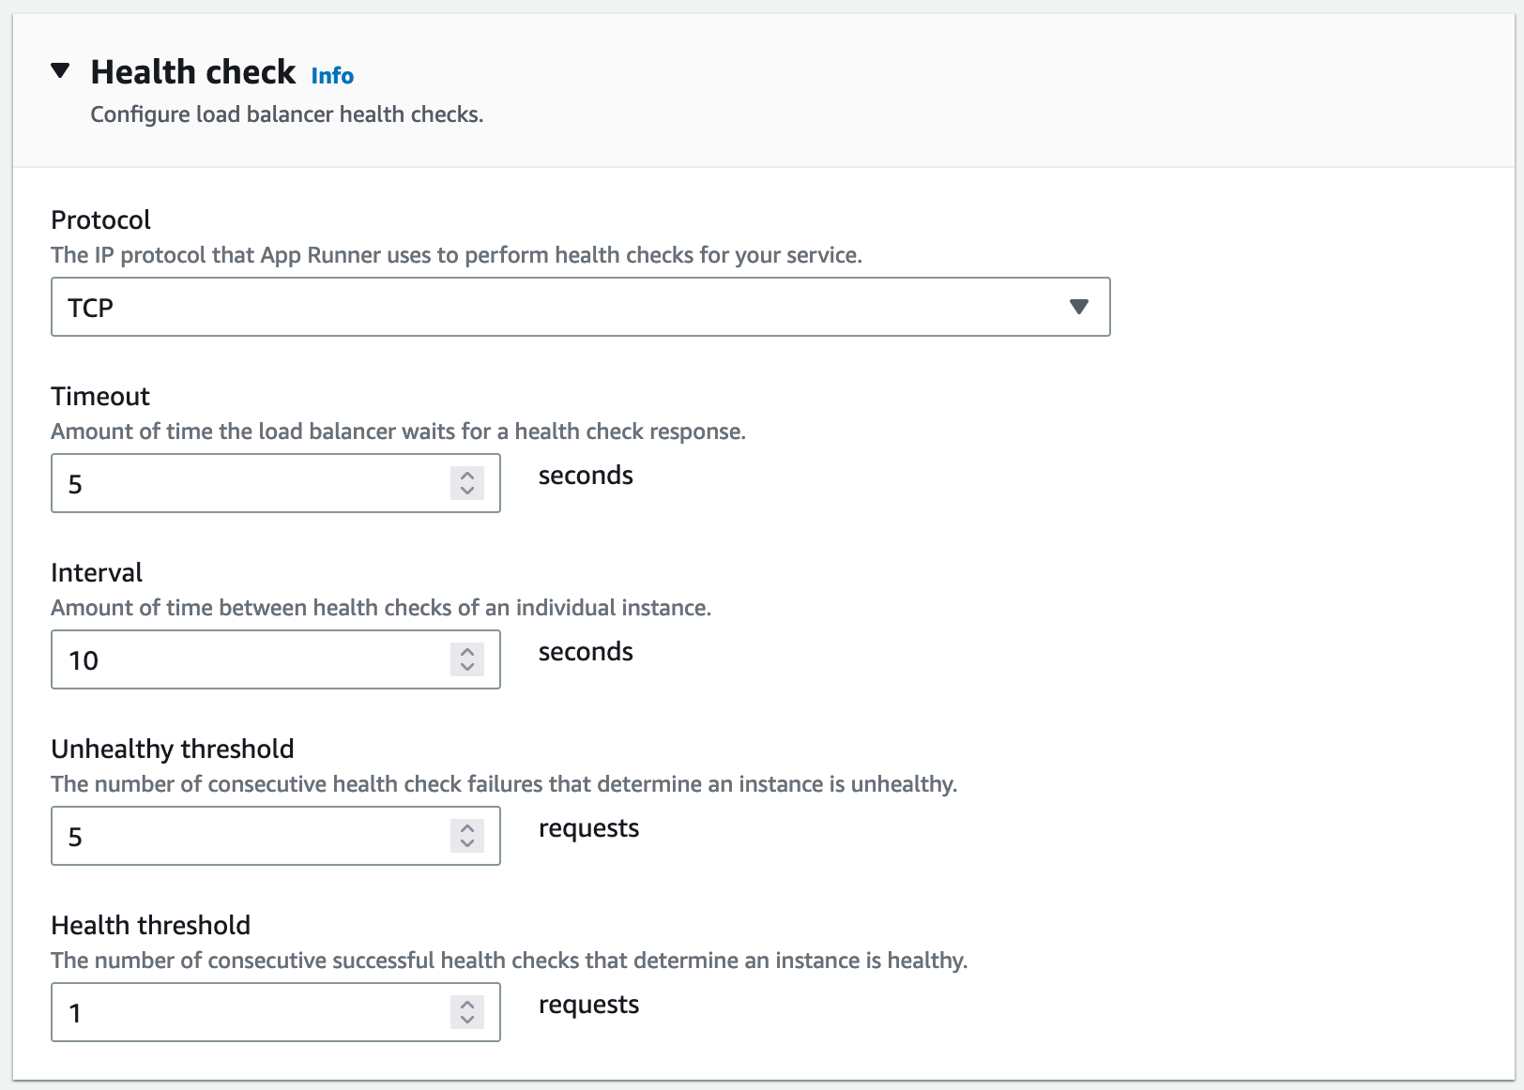The image size is (1524, 1090).
Task: Click the Timeout stepper up arrow
Action: [x=466, y=475]
